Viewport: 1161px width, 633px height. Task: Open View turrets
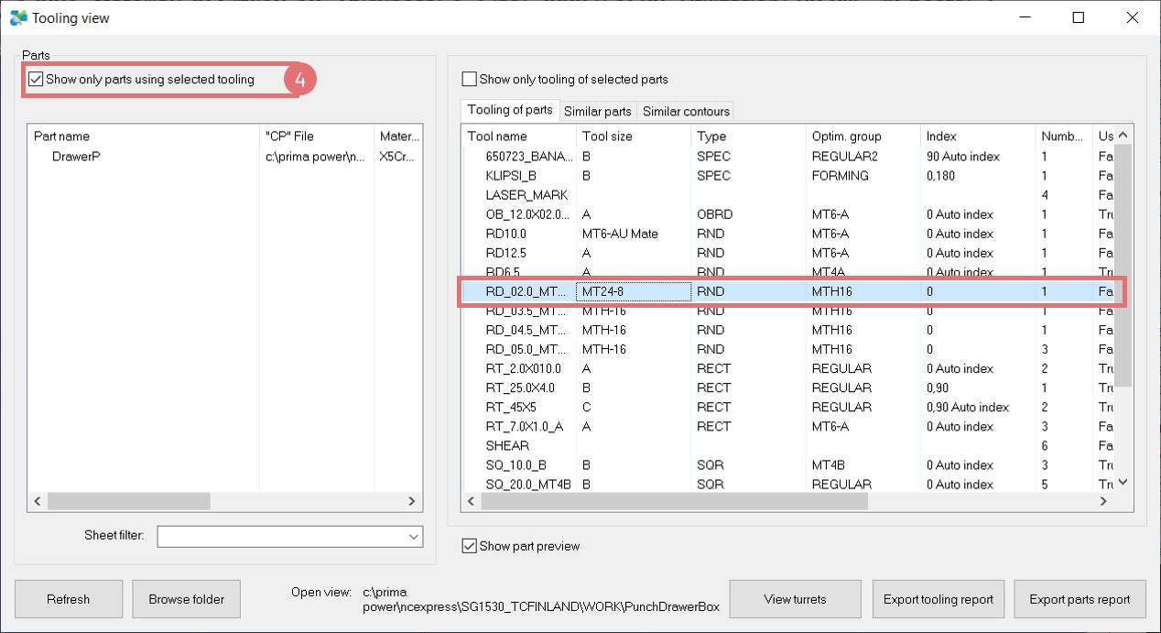click(x=795, y=599)
